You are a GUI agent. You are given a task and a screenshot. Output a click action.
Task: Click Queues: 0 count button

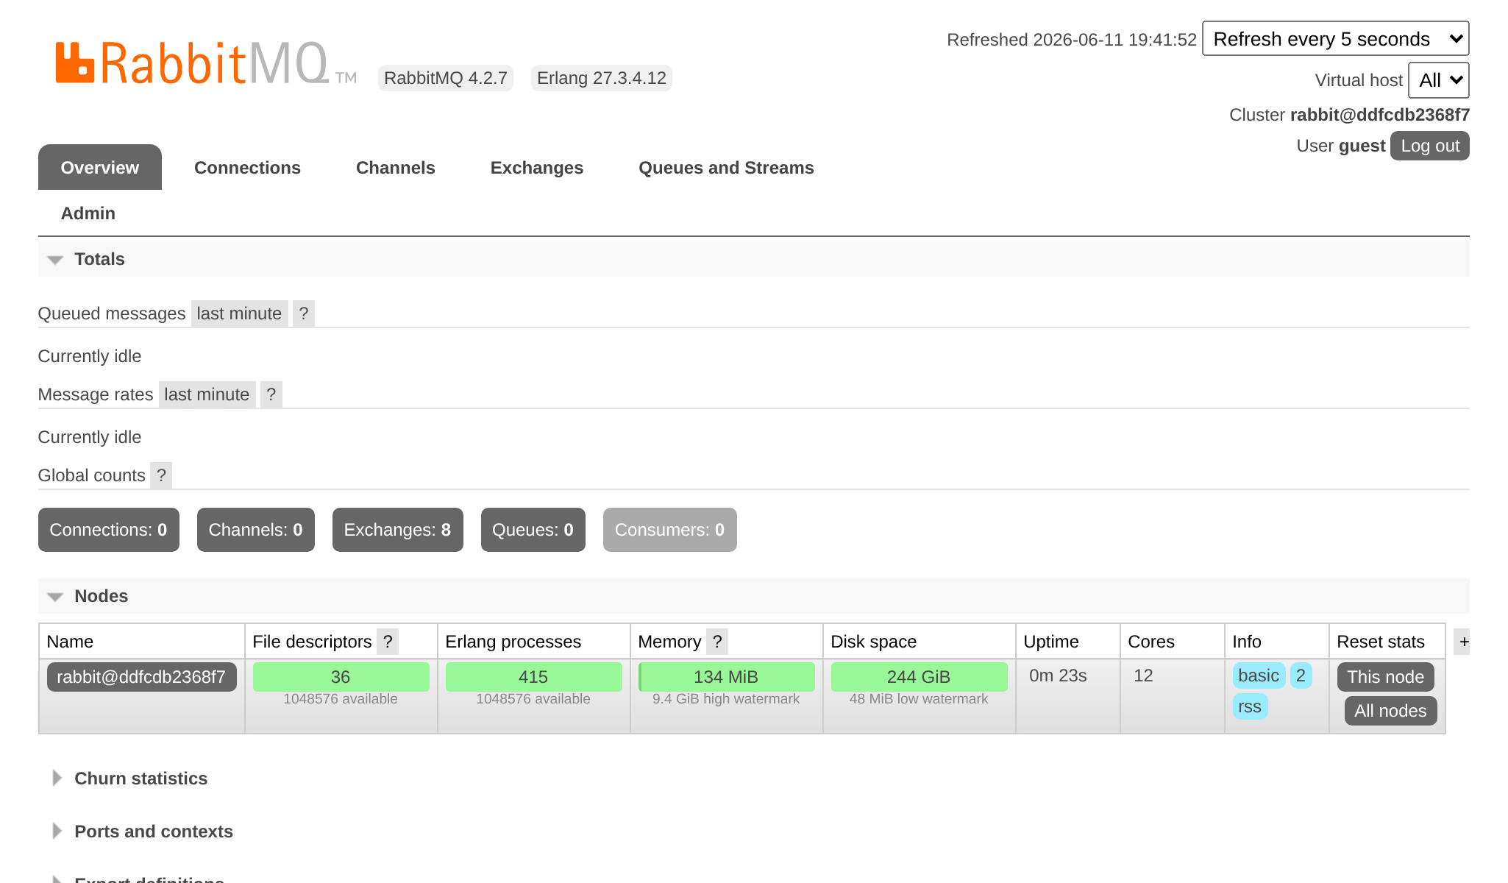pyautogui.click(x=533, y=530)
